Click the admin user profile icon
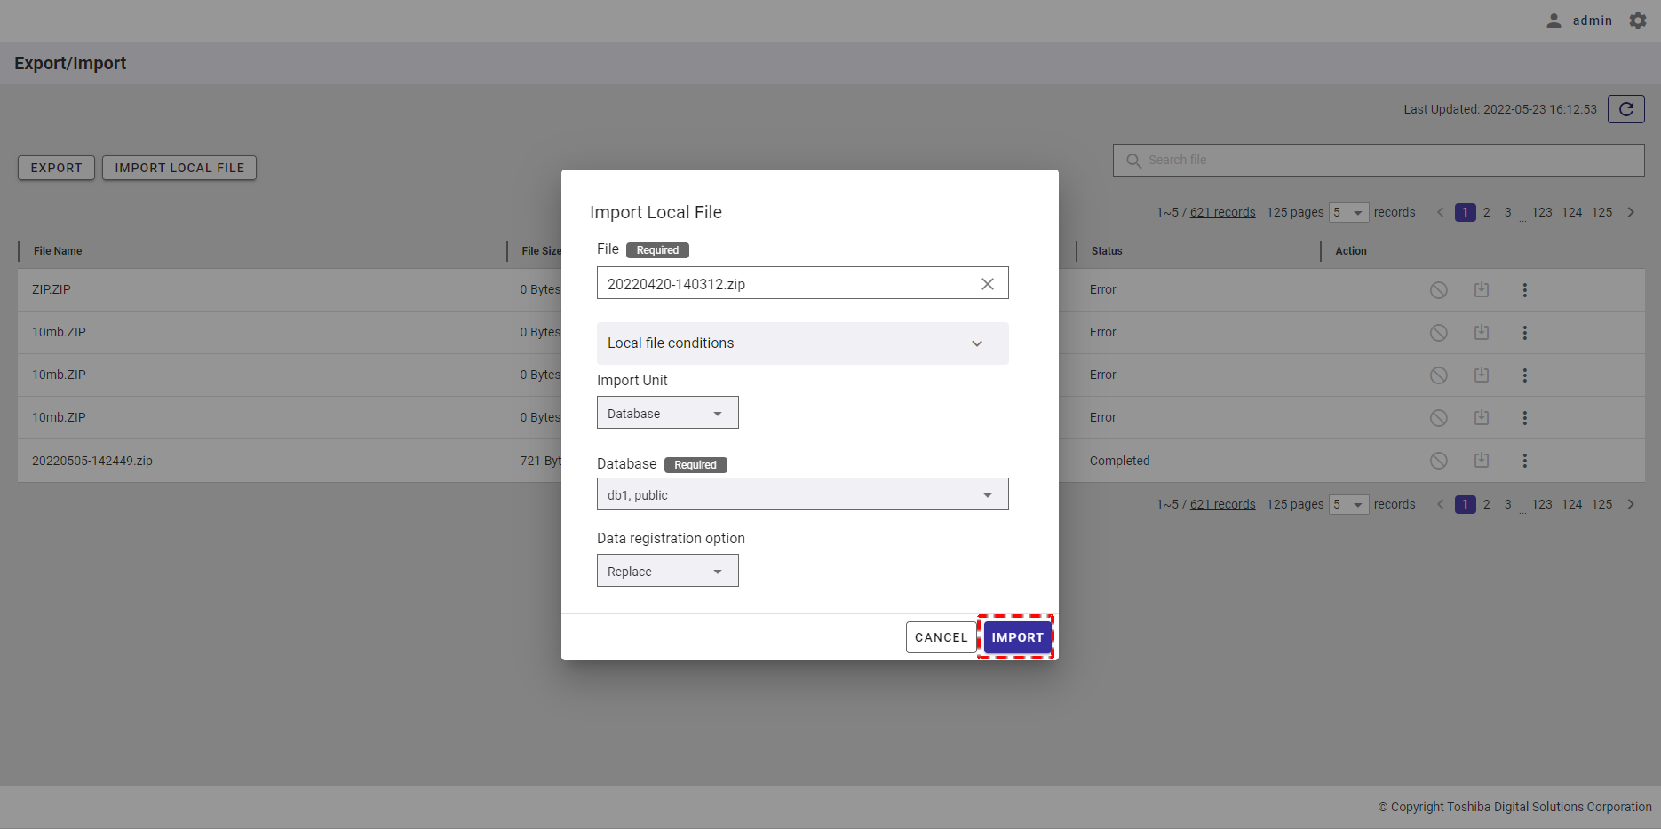Screen dimensions: 1661x829 pos(1554,20)
